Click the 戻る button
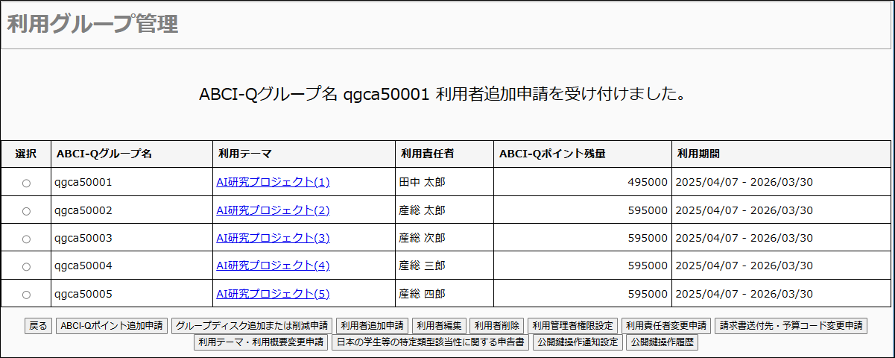Screen dimensions: 895x358 pos(38,326)
